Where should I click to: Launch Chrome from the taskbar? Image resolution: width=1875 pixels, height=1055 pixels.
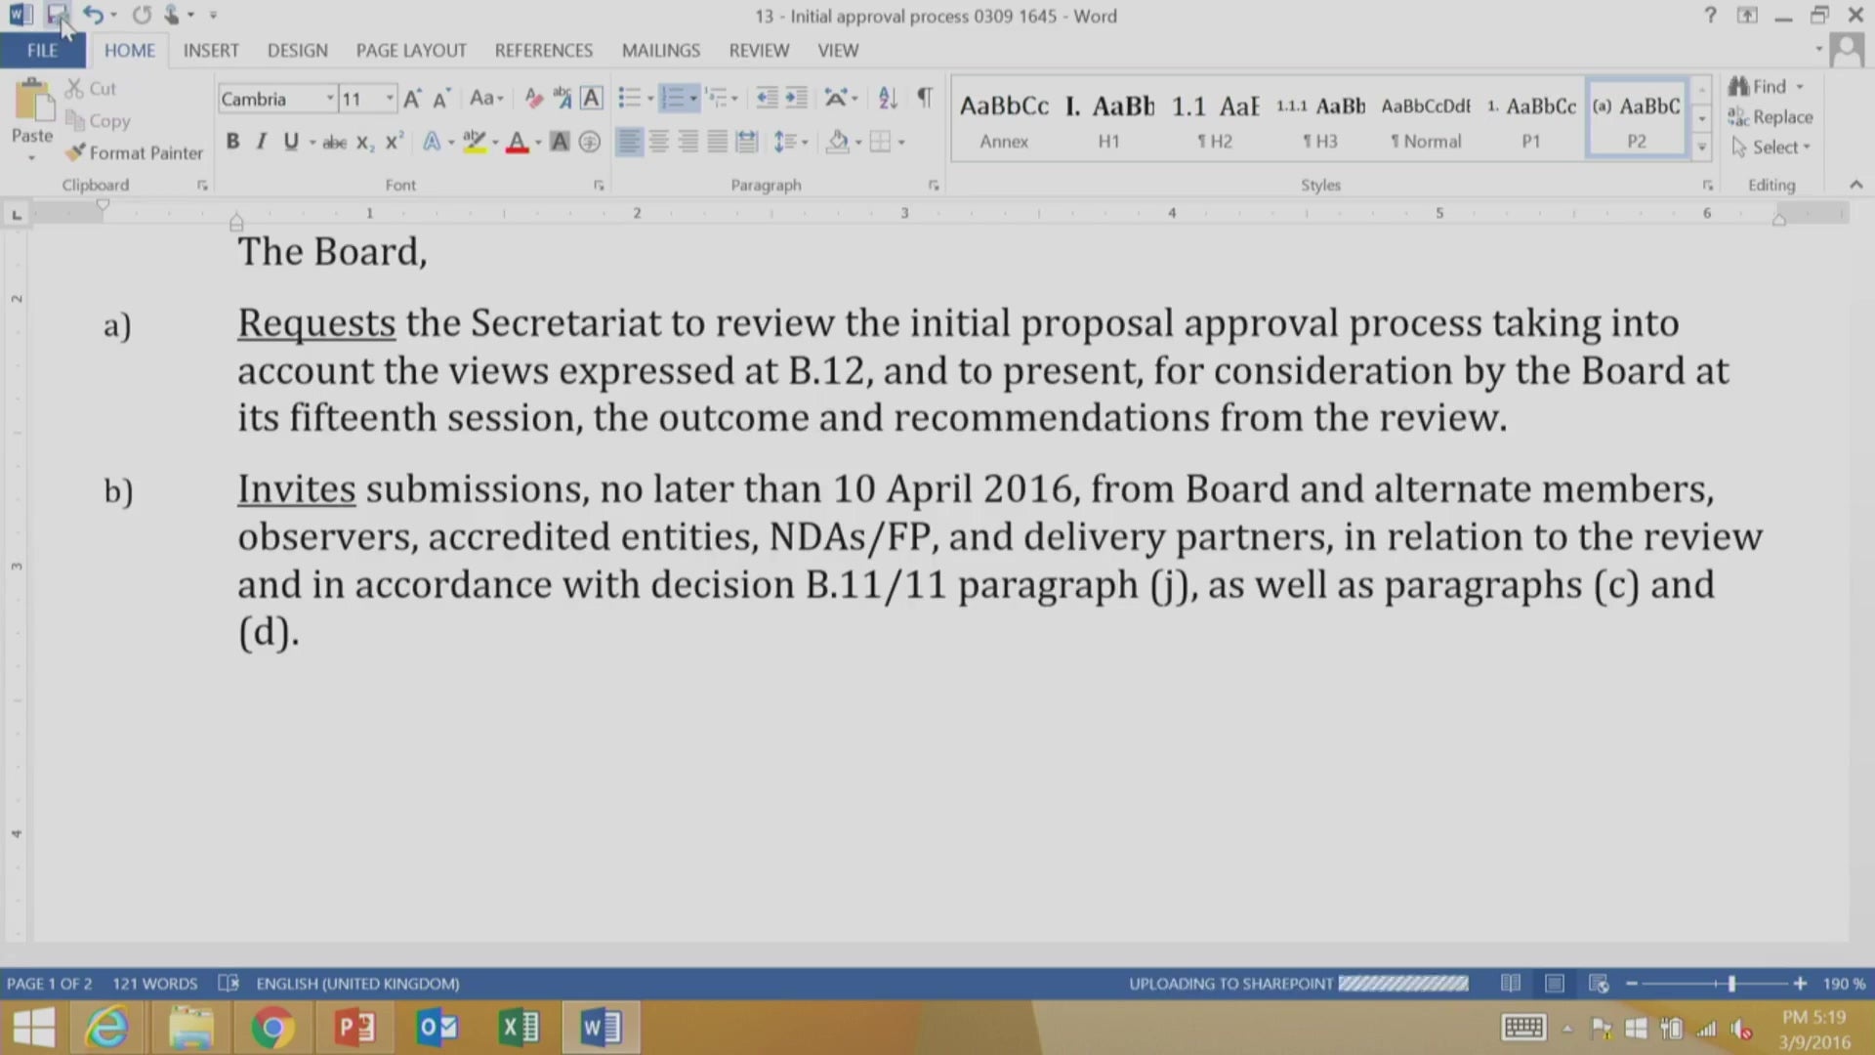point(272,1028)
